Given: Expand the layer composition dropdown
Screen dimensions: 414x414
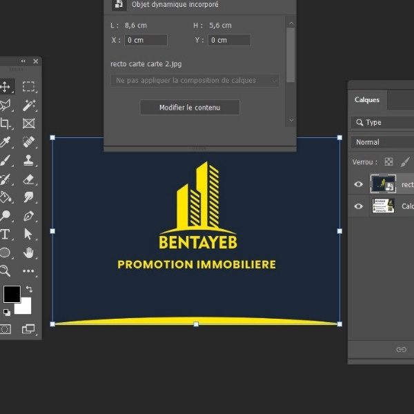Looking at the screenshot, I should (x=195, y=81).
